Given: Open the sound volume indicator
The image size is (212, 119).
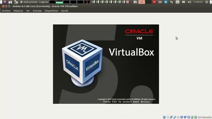Looking at the screenshot, I should click(189, 2).
